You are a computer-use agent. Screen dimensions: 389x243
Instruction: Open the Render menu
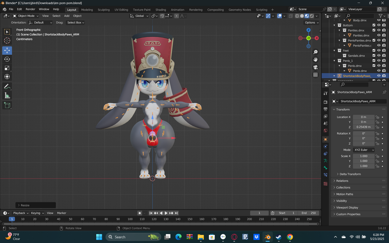click(30, 9)
